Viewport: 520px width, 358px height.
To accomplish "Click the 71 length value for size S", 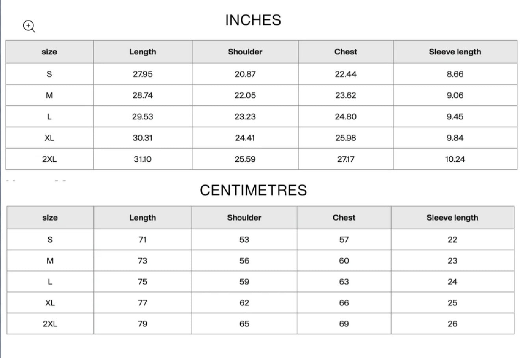I will pos(143,240).
